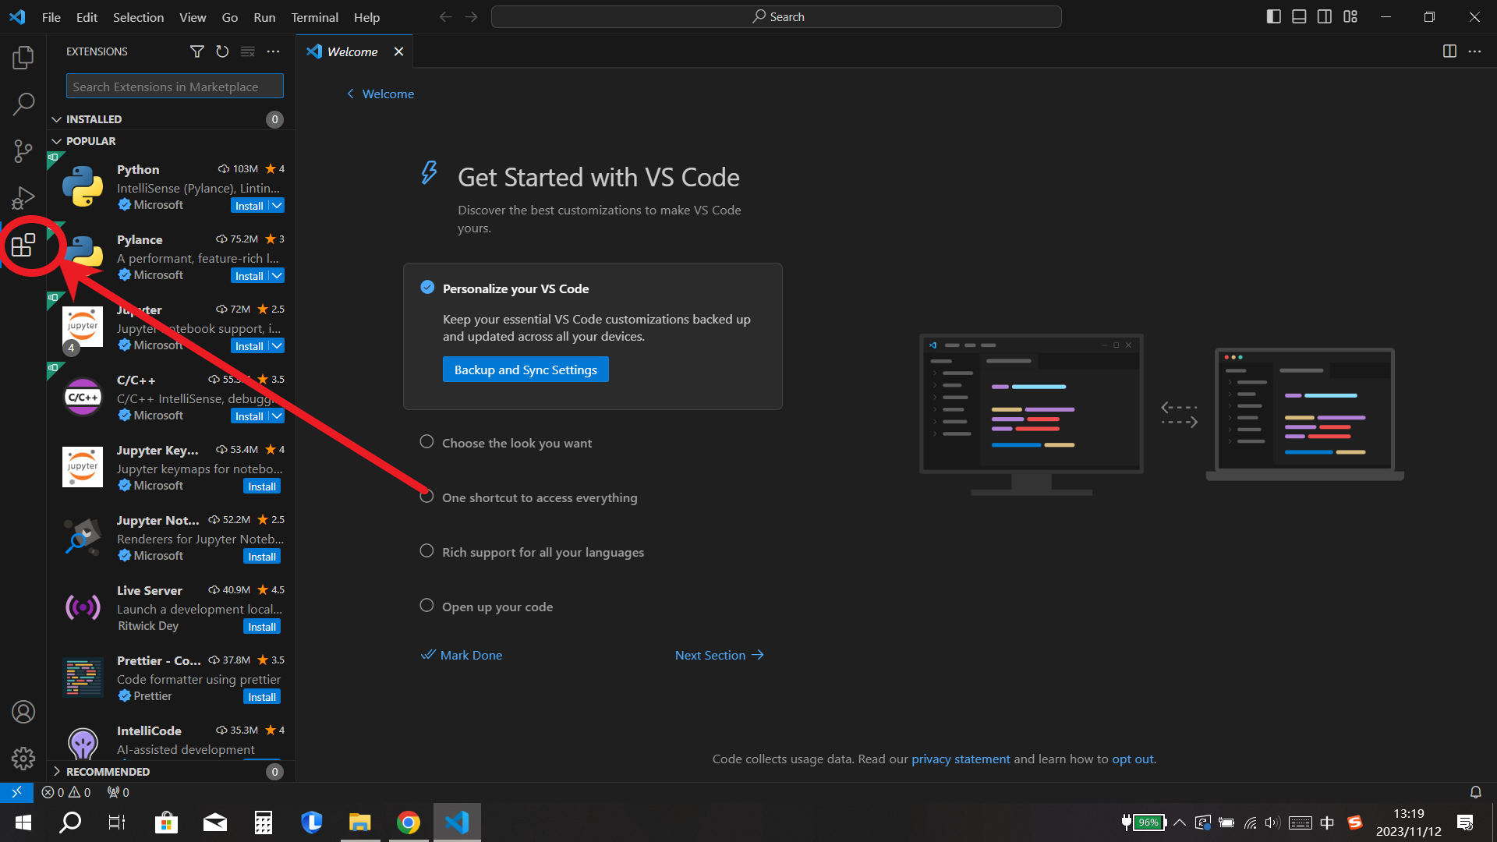Select 'One shortcut to access everything' step

(x=540, y=497)
